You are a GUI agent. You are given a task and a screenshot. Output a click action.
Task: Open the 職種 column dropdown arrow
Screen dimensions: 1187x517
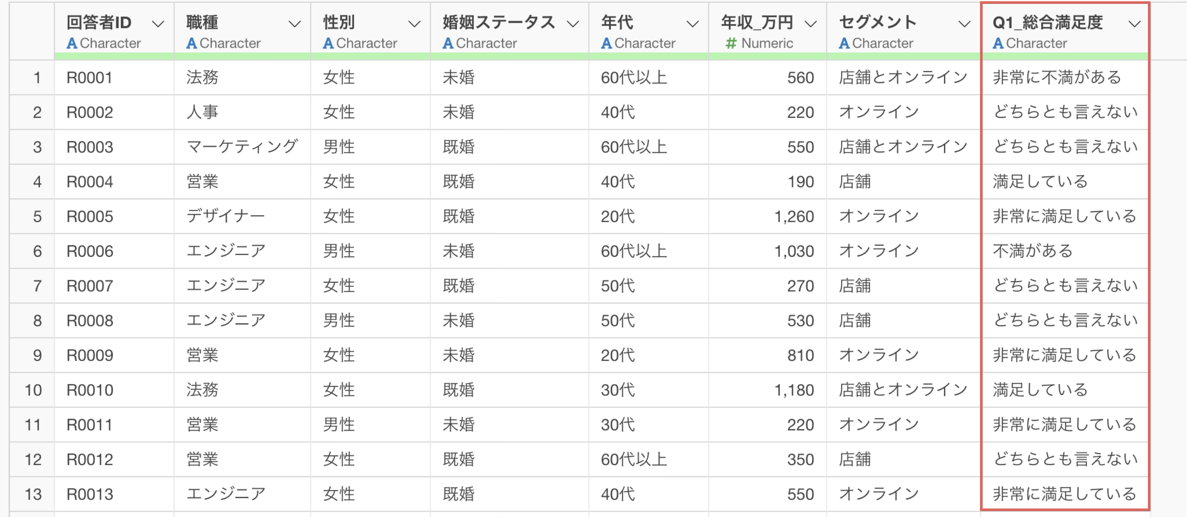click(x=294, y=24)
